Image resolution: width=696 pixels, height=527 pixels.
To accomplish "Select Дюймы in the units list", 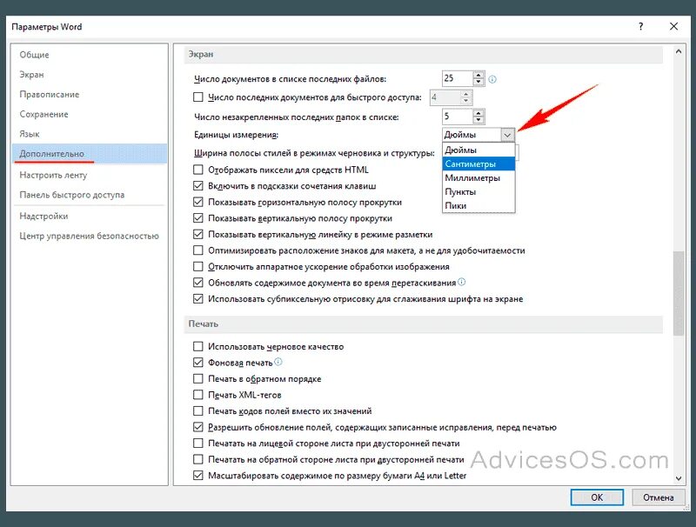I will pos(478,150).
